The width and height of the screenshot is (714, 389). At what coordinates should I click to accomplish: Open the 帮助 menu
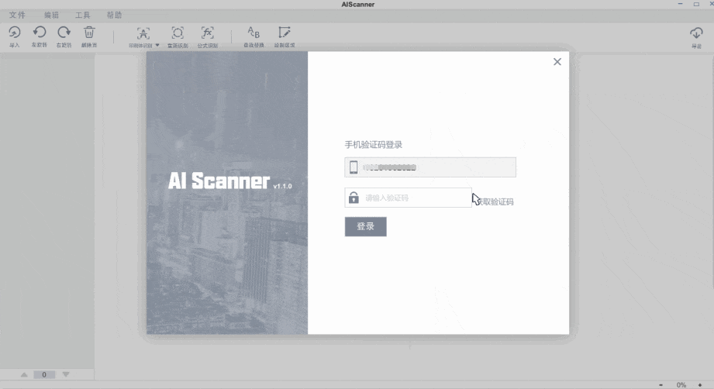click(114, 15)
